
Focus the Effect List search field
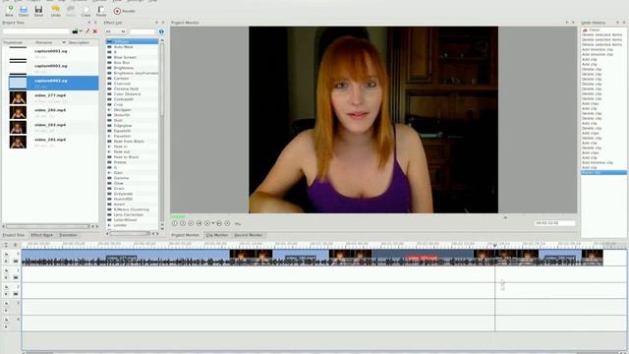pyautogui.click(x=143, y=31)
